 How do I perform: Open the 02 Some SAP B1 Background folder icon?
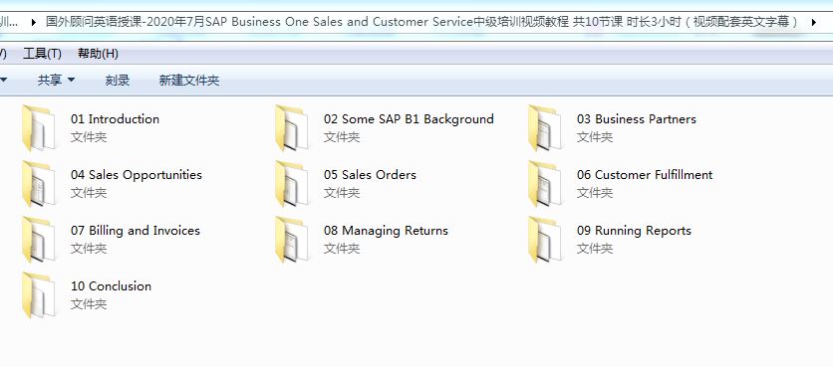point(292,128)
